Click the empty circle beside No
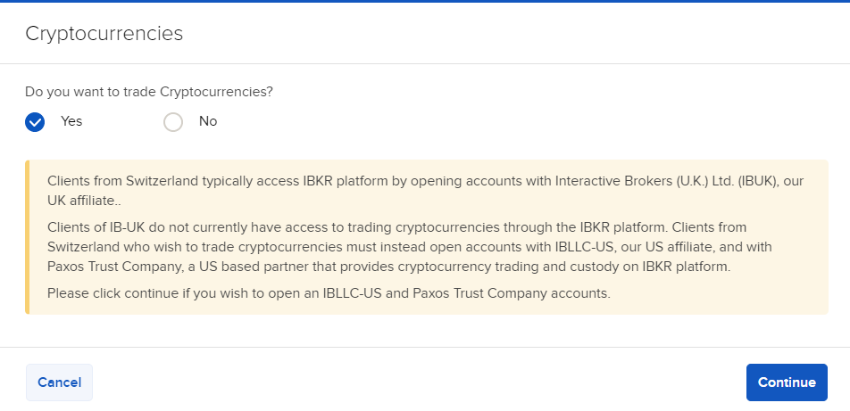Viewport: 850px width, 411px height. tap(173, 122)
